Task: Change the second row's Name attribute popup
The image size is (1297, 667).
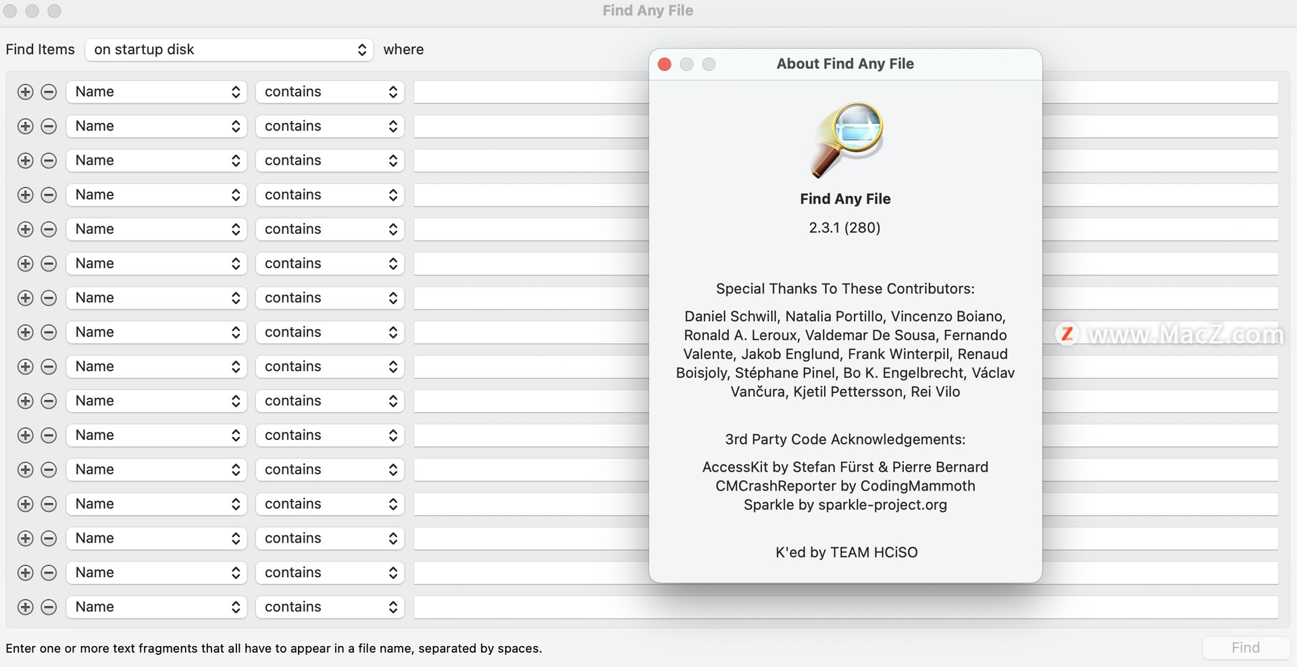Action: 157,126
